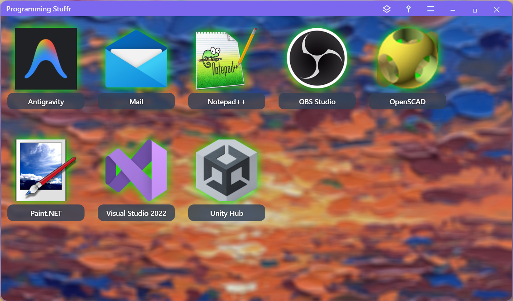Select the Visual Studio 2022 label
513x301 pixels.
click(x=136, y=213)
